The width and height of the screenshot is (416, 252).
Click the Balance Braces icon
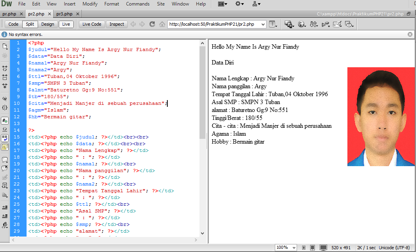click(x=5, y=108)
